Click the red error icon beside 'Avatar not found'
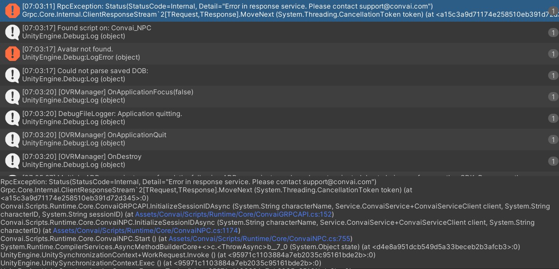 pos(12,53)
